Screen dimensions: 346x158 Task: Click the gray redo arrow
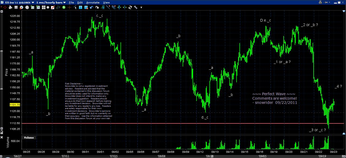tap(97, 7)
